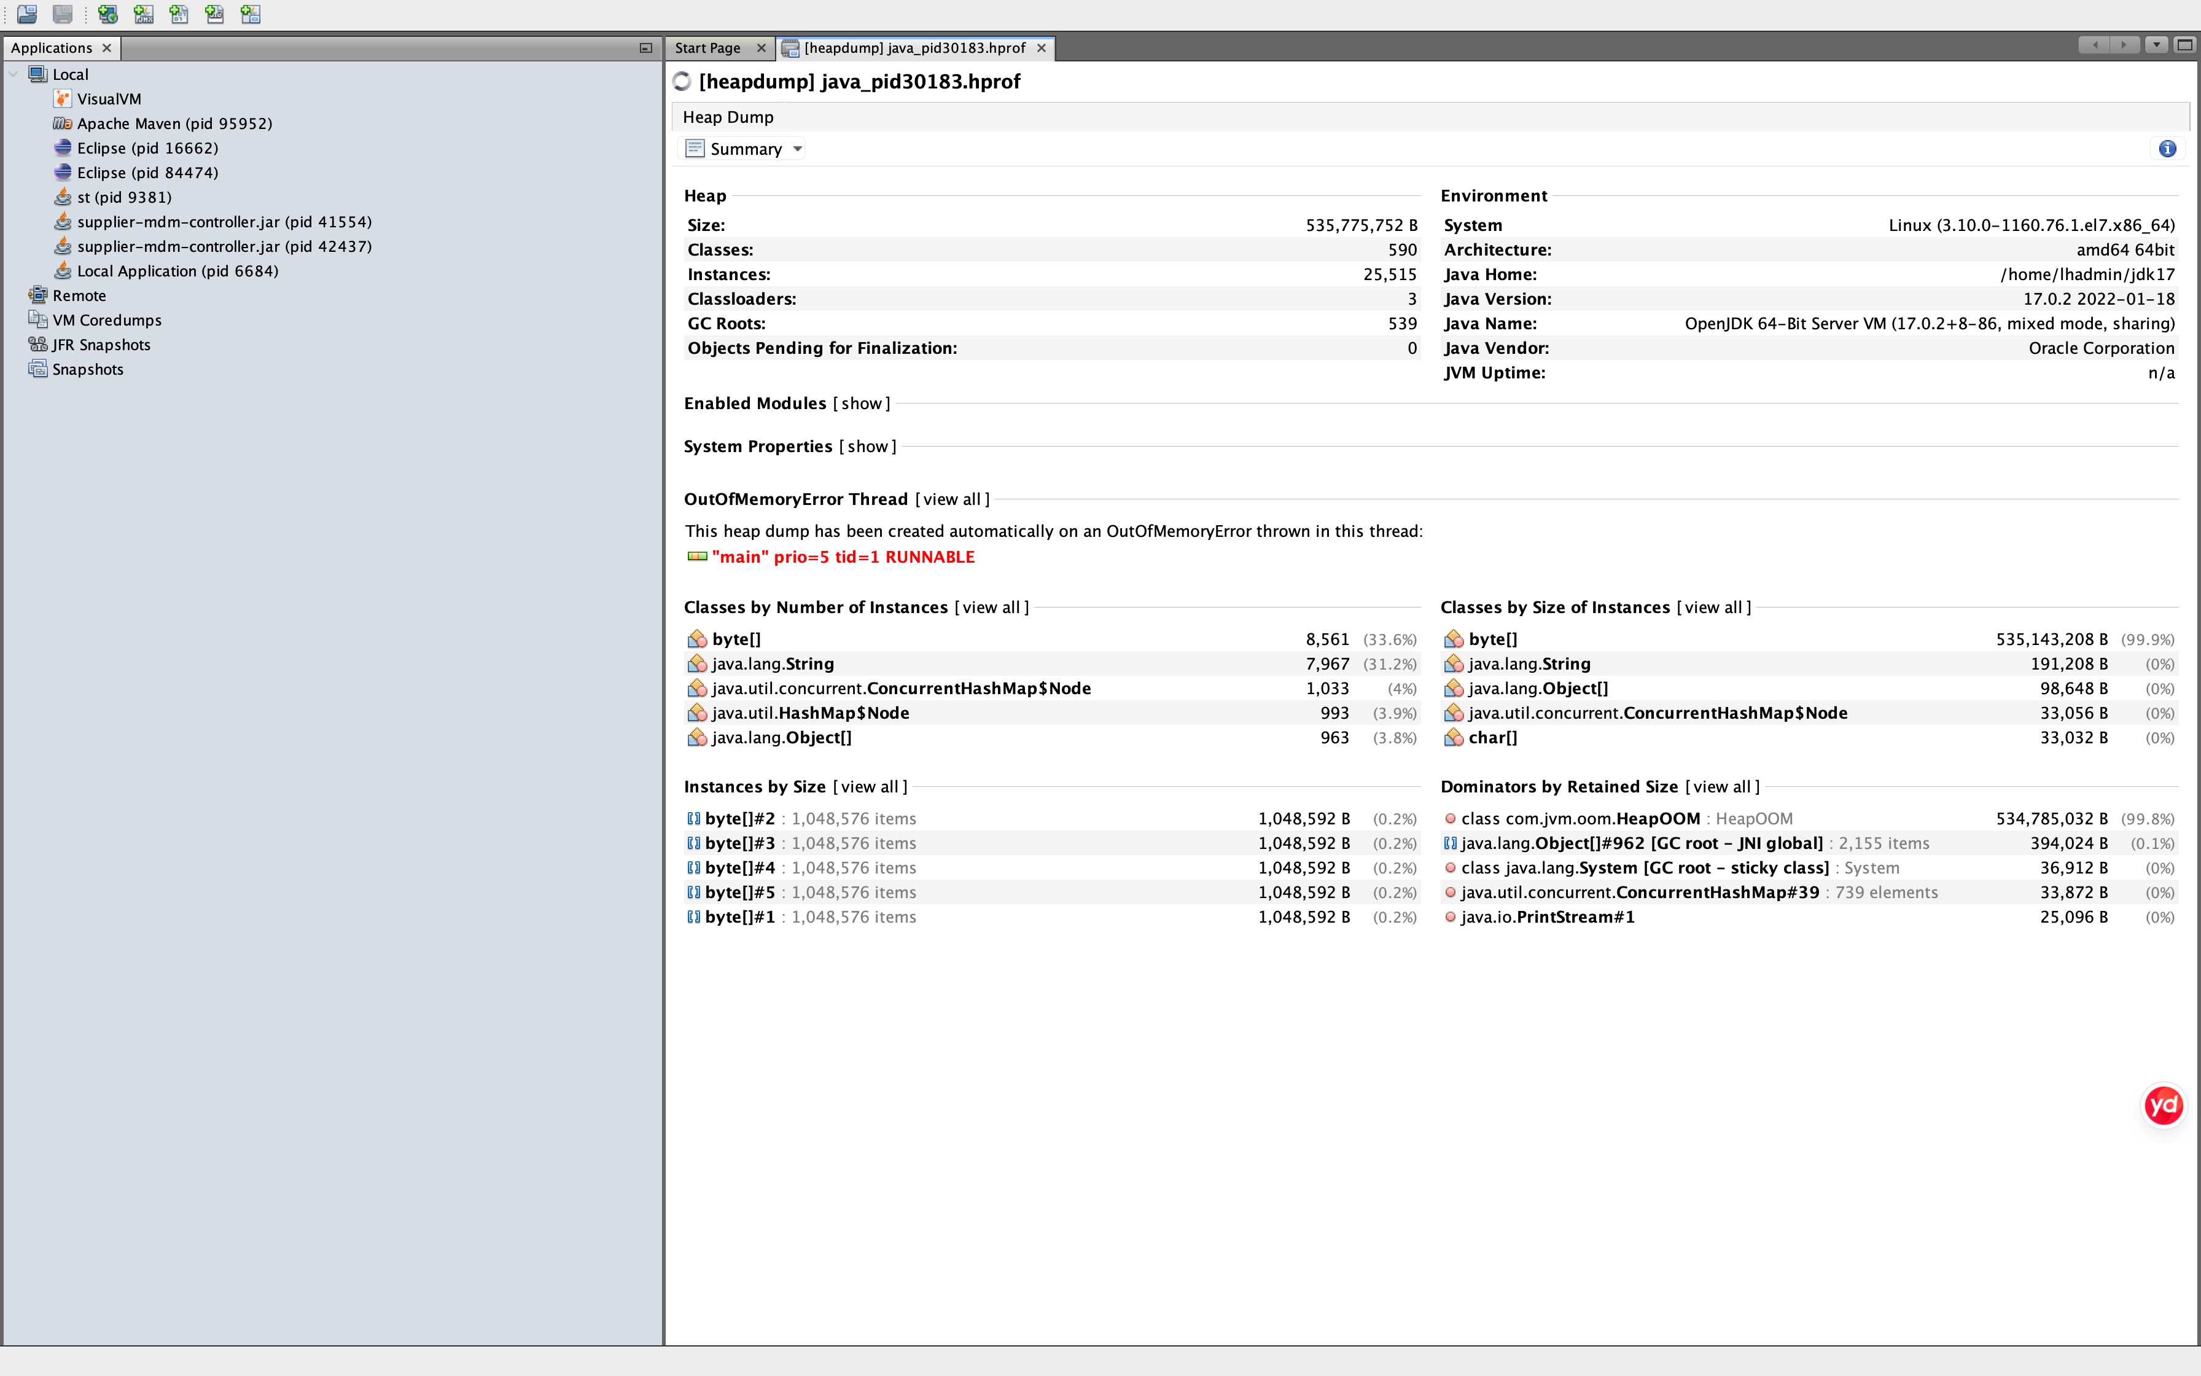Open instance byte[]#4
Image resolution: width=2201 pixels, height=1376 pixels.
click(741, 867)
